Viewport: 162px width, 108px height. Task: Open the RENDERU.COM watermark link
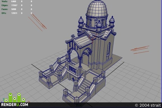click(x=15, y=105)
